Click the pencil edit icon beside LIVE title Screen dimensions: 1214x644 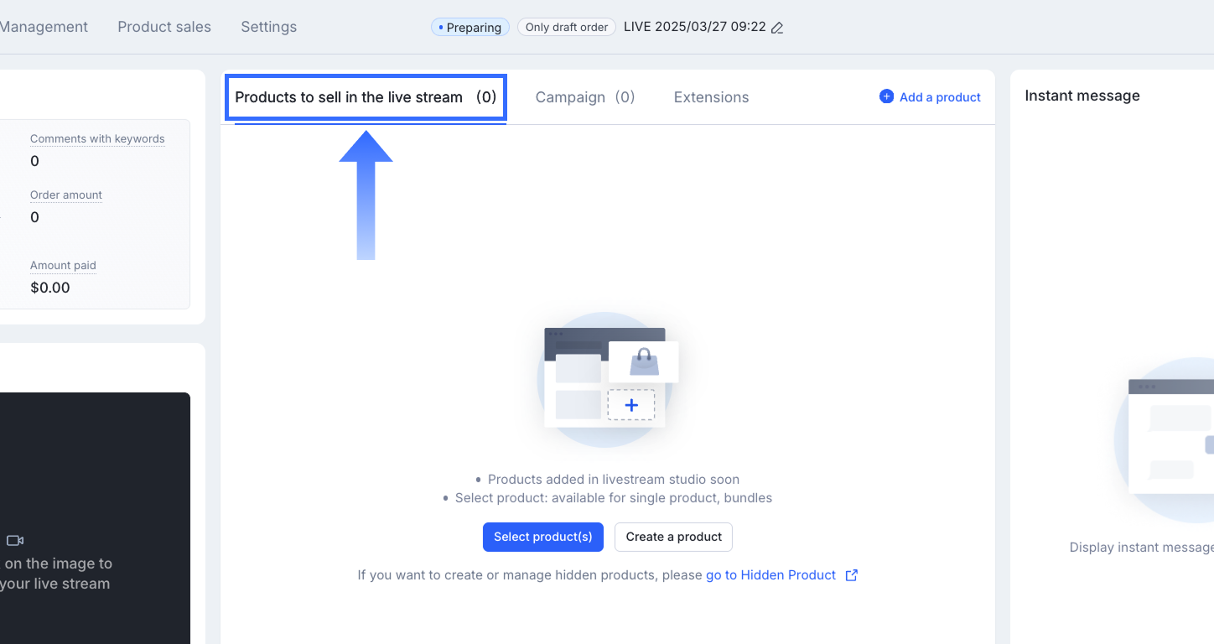tap(777, 28)
